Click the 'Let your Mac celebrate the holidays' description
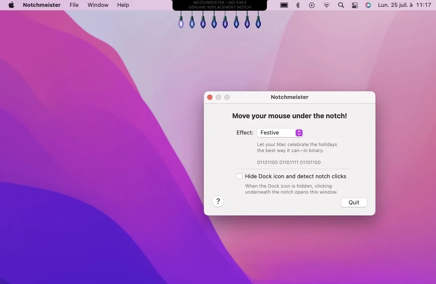 click(x=297, y=147)
